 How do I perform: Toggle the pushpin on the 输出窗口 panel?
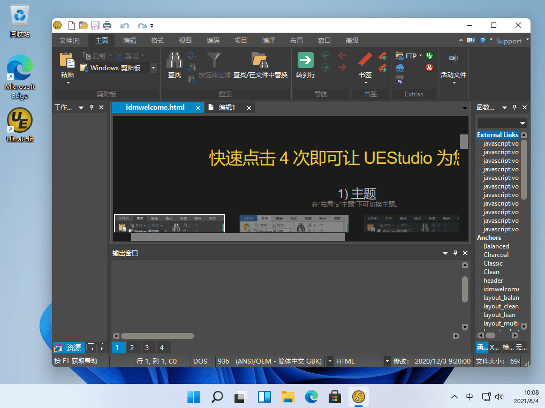point(455,253)
